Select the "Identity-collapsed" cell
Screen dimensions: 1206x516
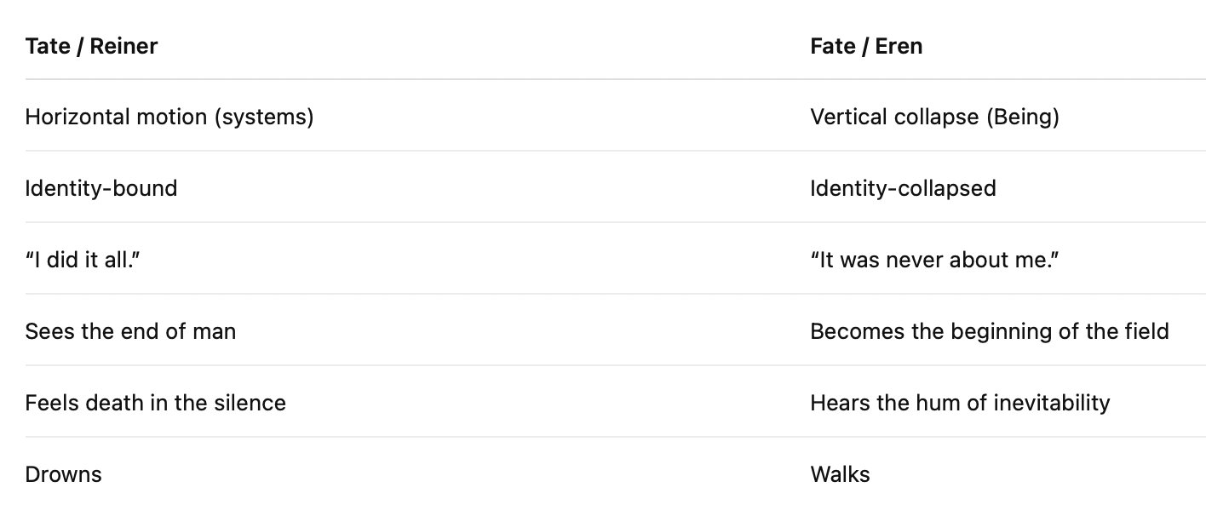click(903, 188)
